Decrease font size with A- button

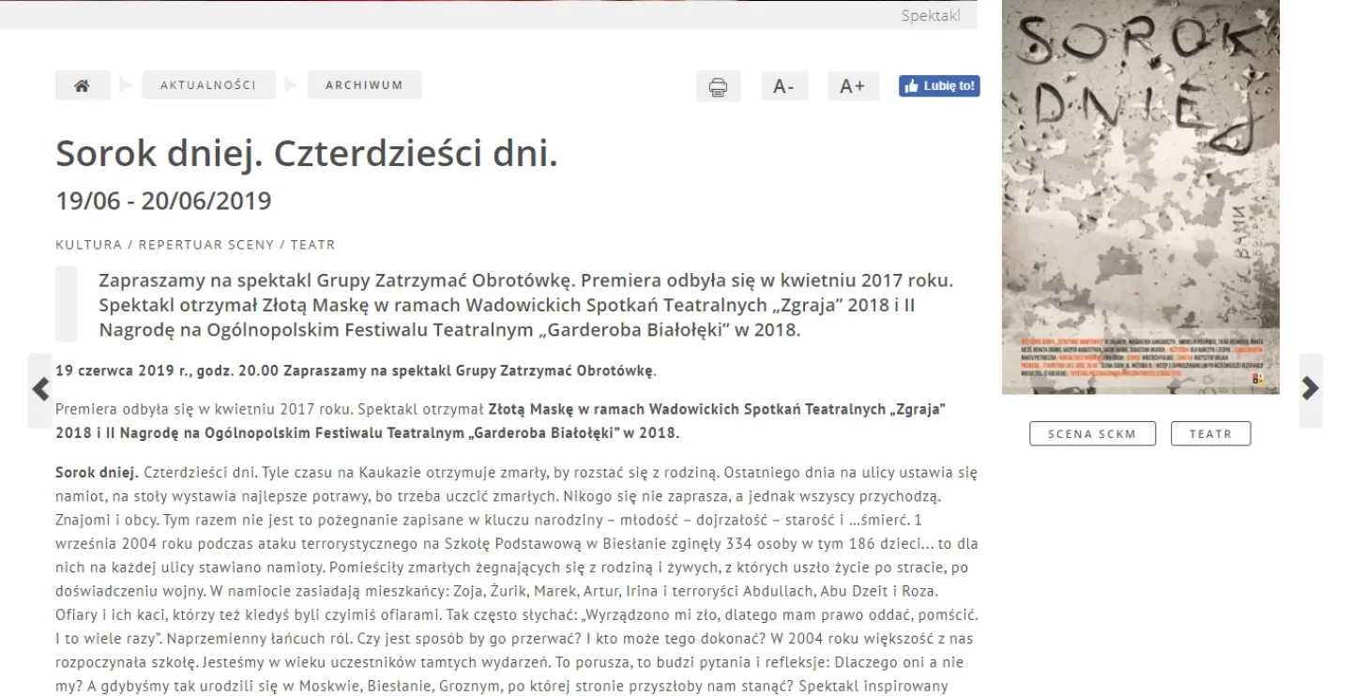click(x=783, y=86)
